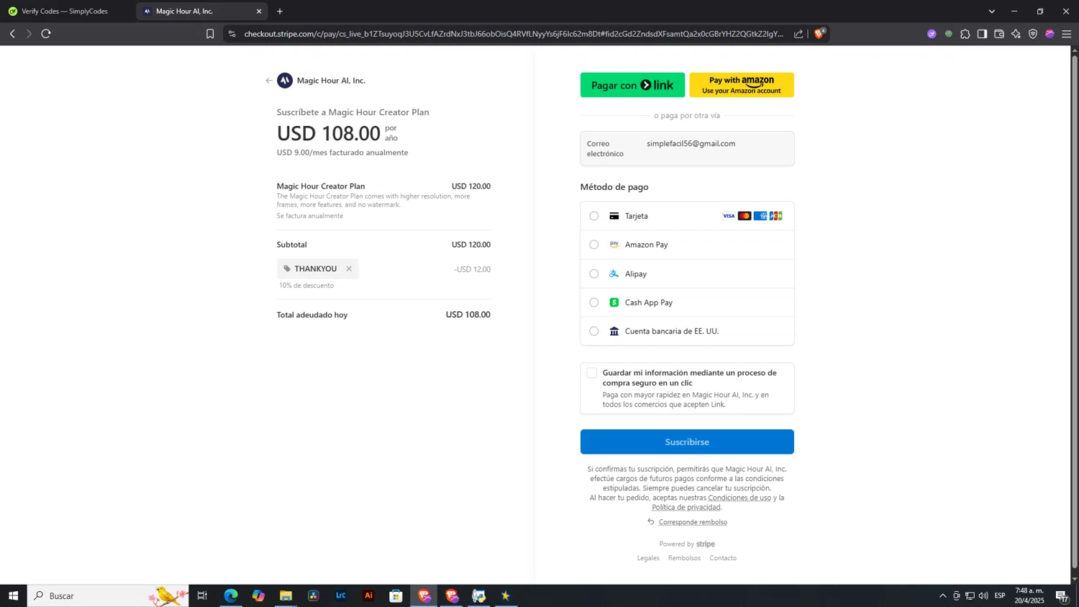Click the ESP language indicator
The width and height of the screenshot is (1079, 607).
[x=1000, y=595]
